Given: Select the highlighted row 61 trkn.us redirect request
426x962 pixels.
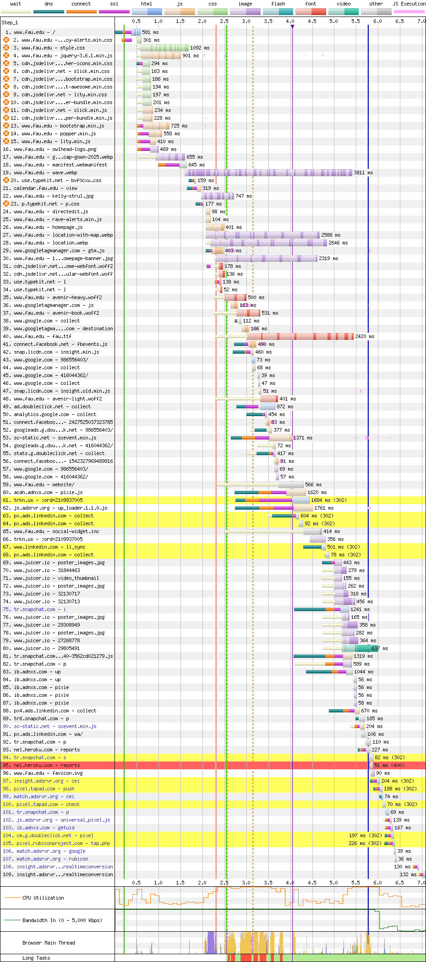Looking at the screenshot, I should 213,500.
